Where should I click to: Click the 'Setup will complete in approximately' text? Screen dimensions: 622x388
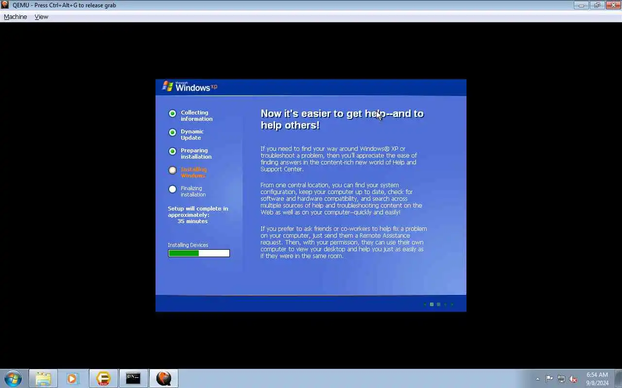point(198,211)
